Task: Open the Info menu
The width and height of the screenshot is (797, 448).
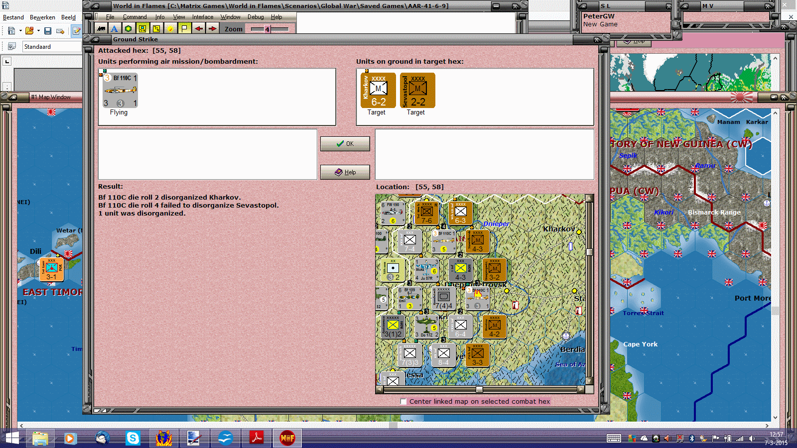Action: 160,17
